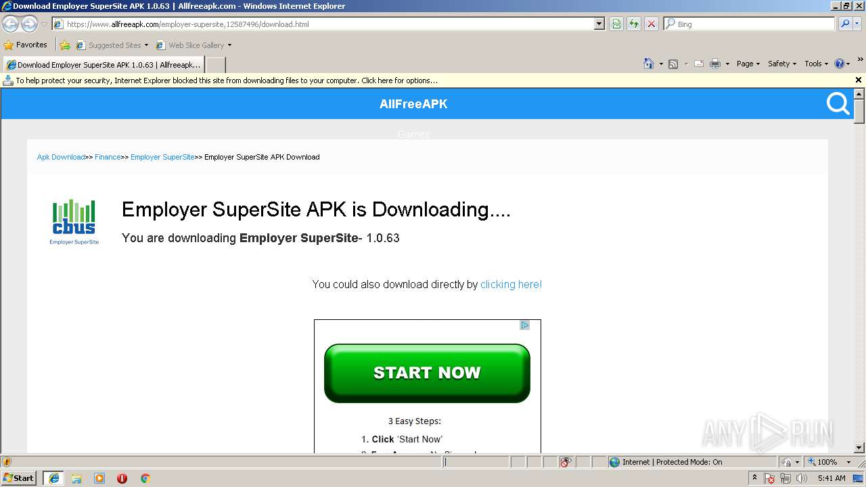This screenshot has height=487, width=866.
Task: Click the browser Back arrow button
Action: pyautogui.click(x=10, y=24)
